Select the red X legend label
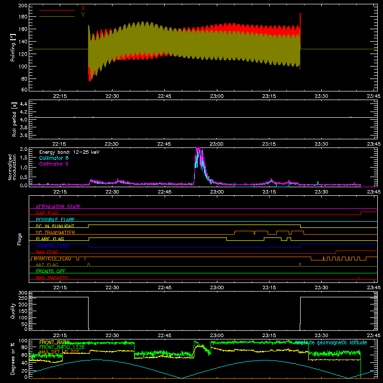 pyautogui.click(x=83, y=9)
